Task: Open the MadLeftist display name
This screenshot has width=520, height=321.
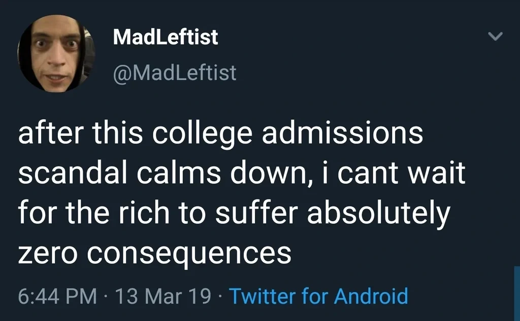Action: (x=166, y=37)
